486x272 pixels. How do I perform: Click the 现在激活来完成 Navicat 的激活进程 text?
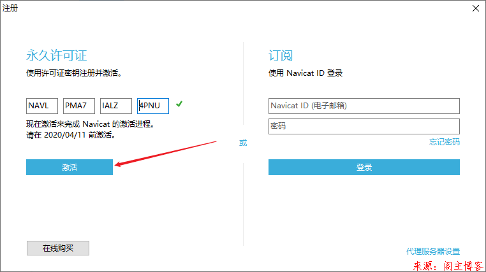point(90,124)
